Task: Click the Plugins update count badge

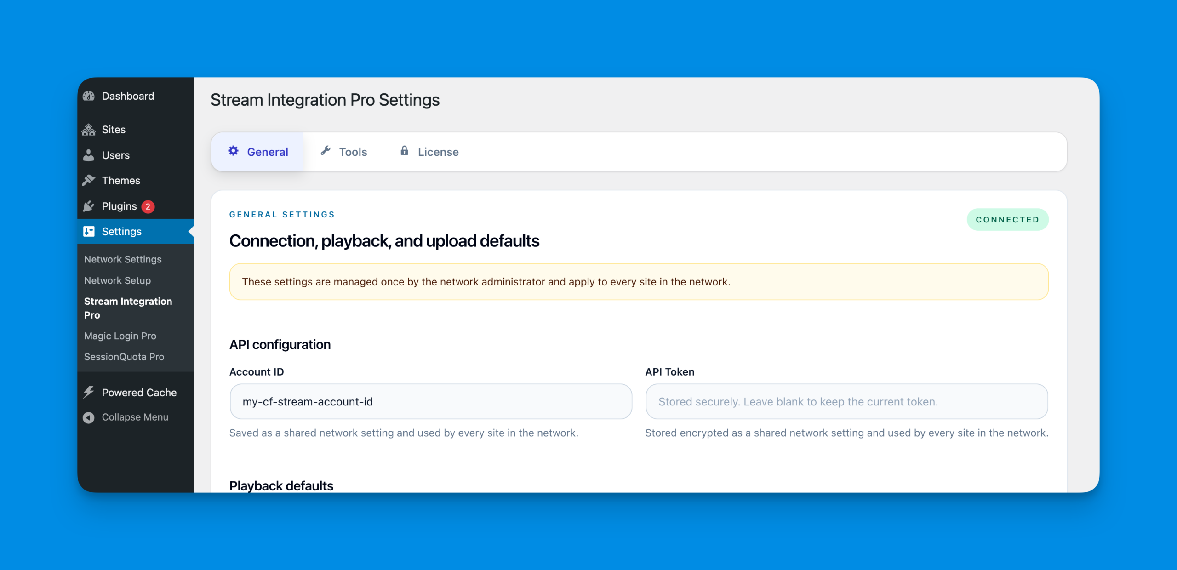Action: (148, 207)
